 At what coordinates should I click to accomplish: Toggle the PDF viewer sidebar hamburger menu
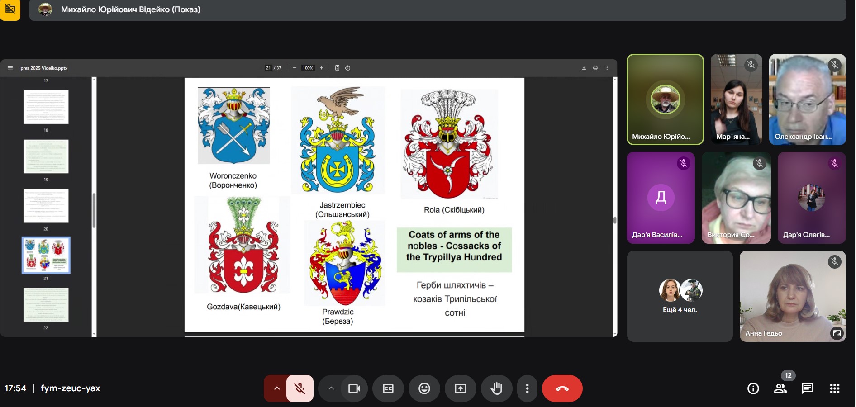click(x=10, y=68)
